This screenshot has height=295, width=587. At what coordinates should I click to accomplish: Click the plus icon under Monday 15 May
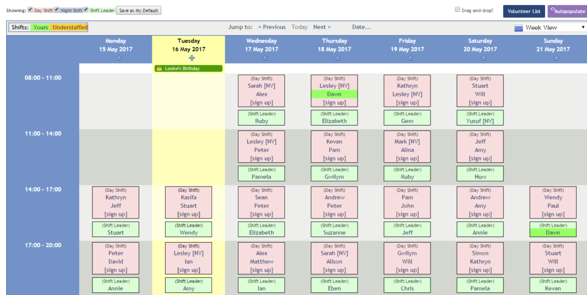[x=119, y=58]
